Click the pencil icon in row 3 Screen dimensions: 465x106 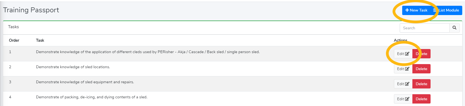click(407, 84)
